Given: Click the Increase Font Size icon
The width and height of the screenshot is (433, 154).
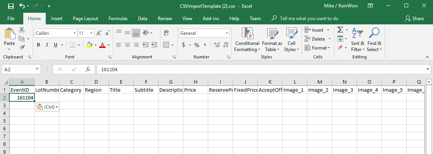Looking at the screenshot, I should click(x=99, y=33).
